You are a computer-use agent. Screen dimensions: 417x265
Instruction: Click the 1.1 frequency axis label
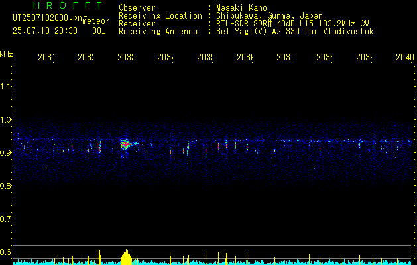(x=5, y=86)
